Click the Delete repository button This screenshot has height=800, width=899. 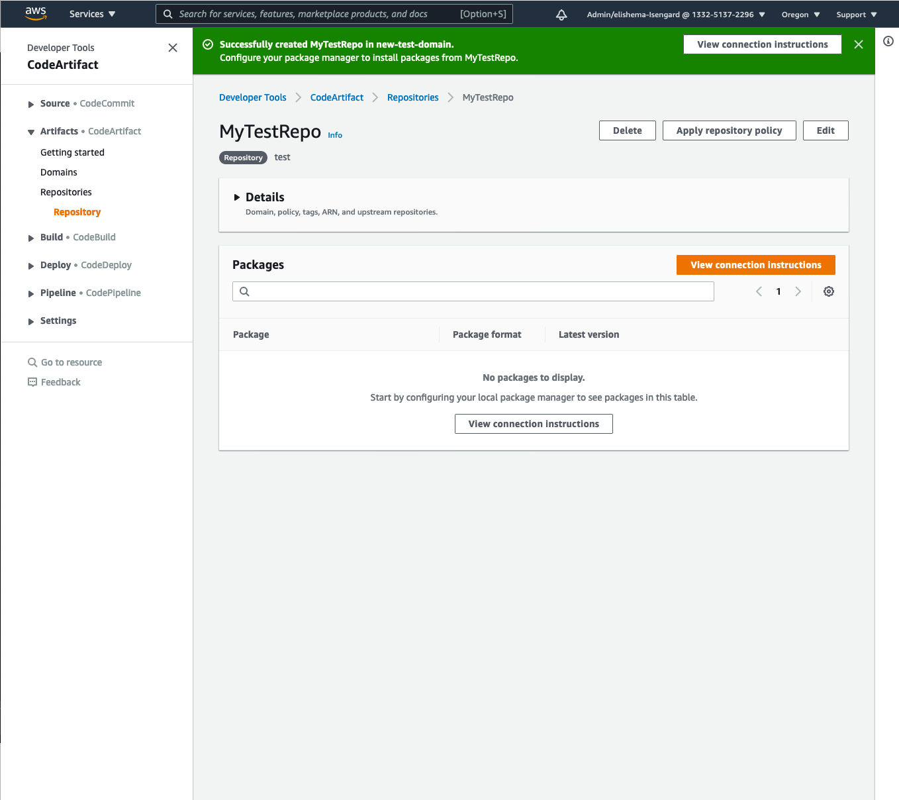tap(628, 130)
